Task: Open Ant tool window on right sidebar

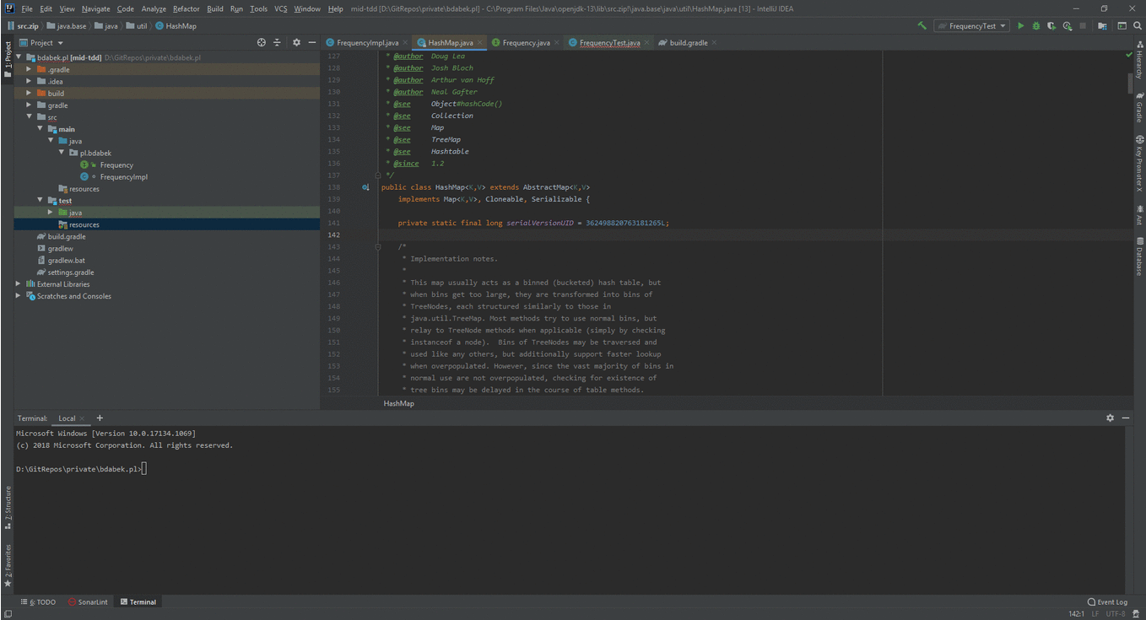Action: pos(1139,214)
